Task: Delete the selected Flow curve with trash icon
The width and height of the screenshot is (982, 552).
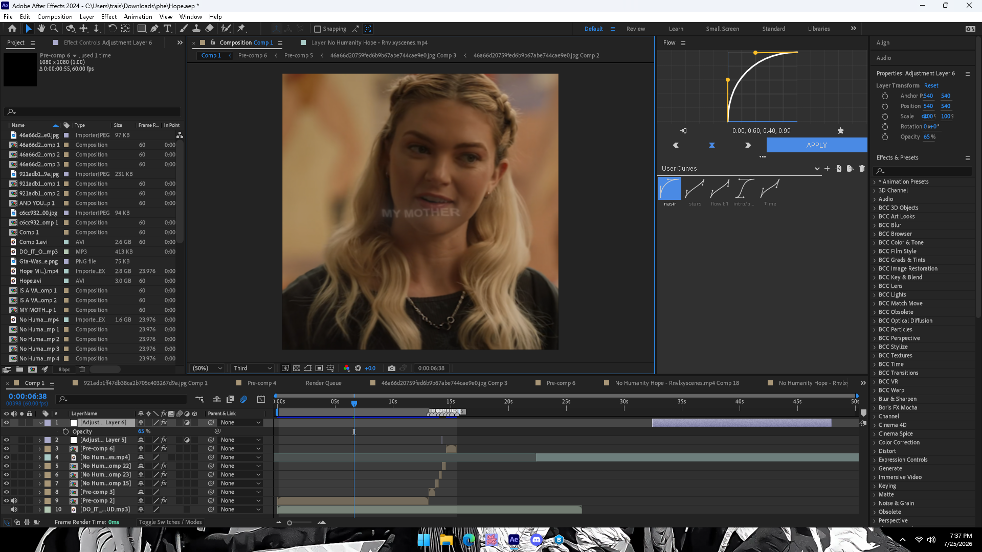Action: click(x=862, y=169)
